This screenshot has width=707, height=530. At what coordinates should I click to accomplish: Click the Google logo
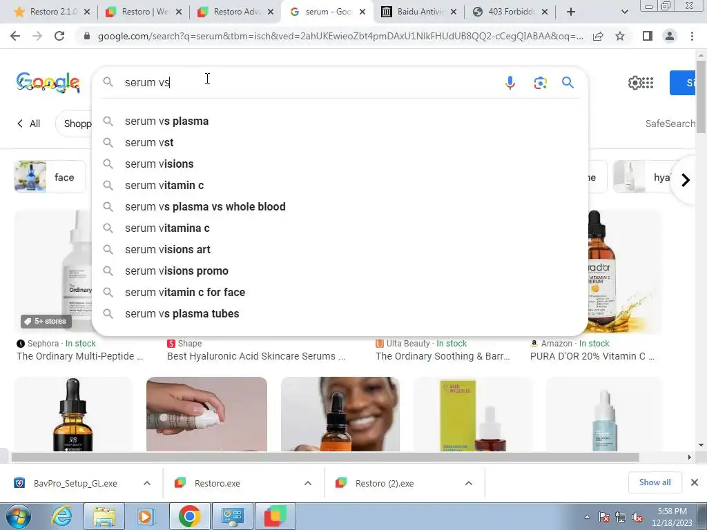[48, 83]
